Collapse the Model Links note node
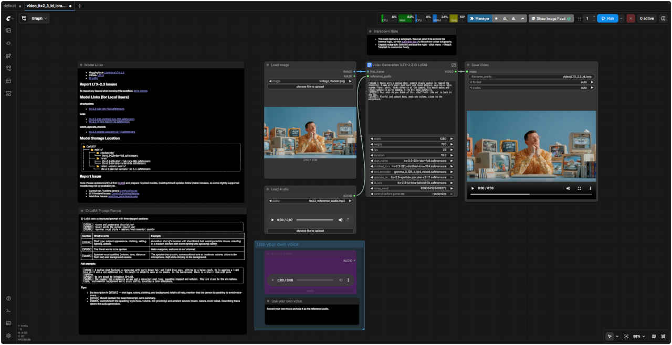The height and width of the screenshot is (345, 672). [x=81, y=65]
